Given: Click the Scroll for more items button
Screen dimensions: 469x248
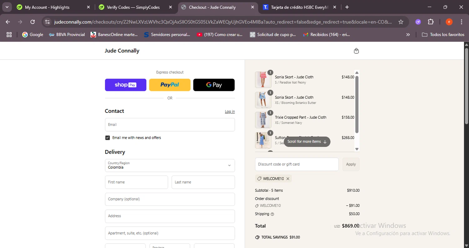Looking at the screenshot, I should pos(307,142).
